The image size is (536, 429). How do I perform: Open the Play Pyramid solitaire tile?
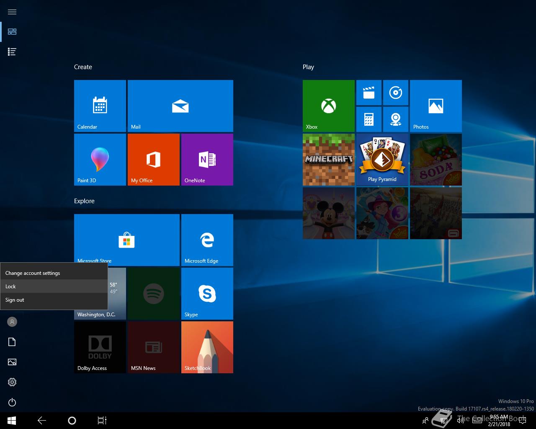coord(382,160)
